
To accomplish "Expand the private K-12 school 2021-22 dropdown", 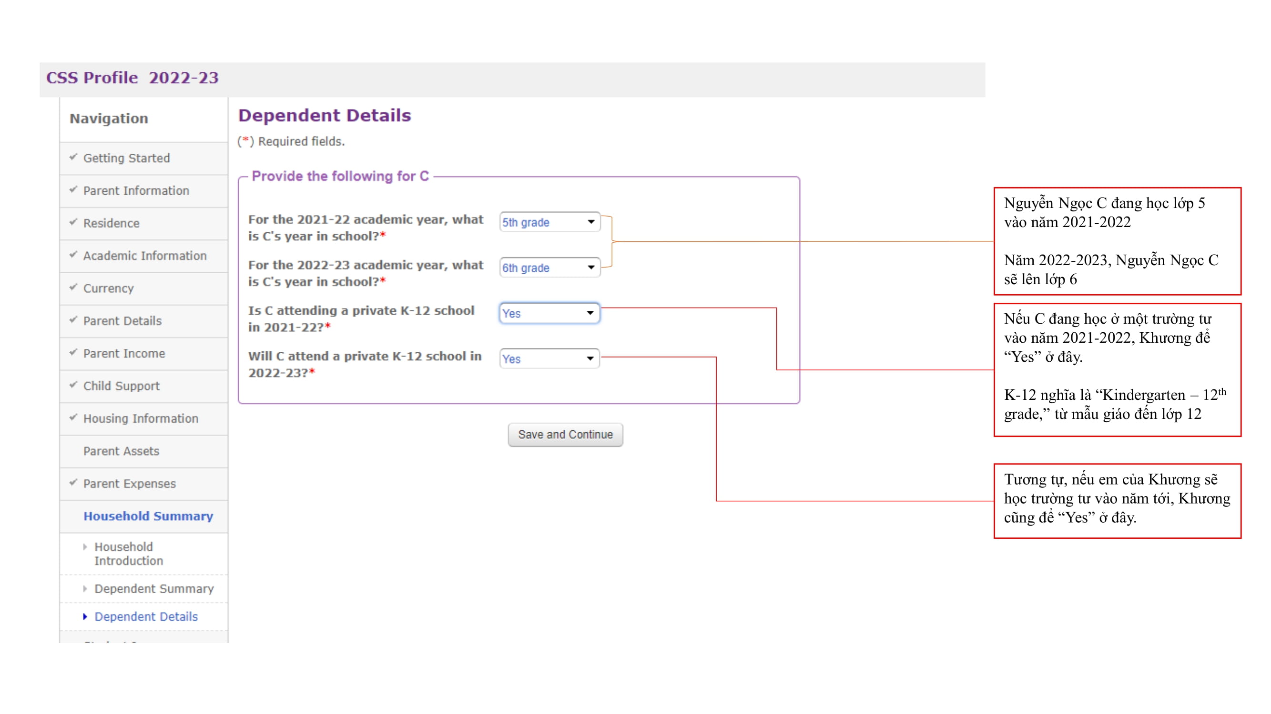I will (549, 313).
